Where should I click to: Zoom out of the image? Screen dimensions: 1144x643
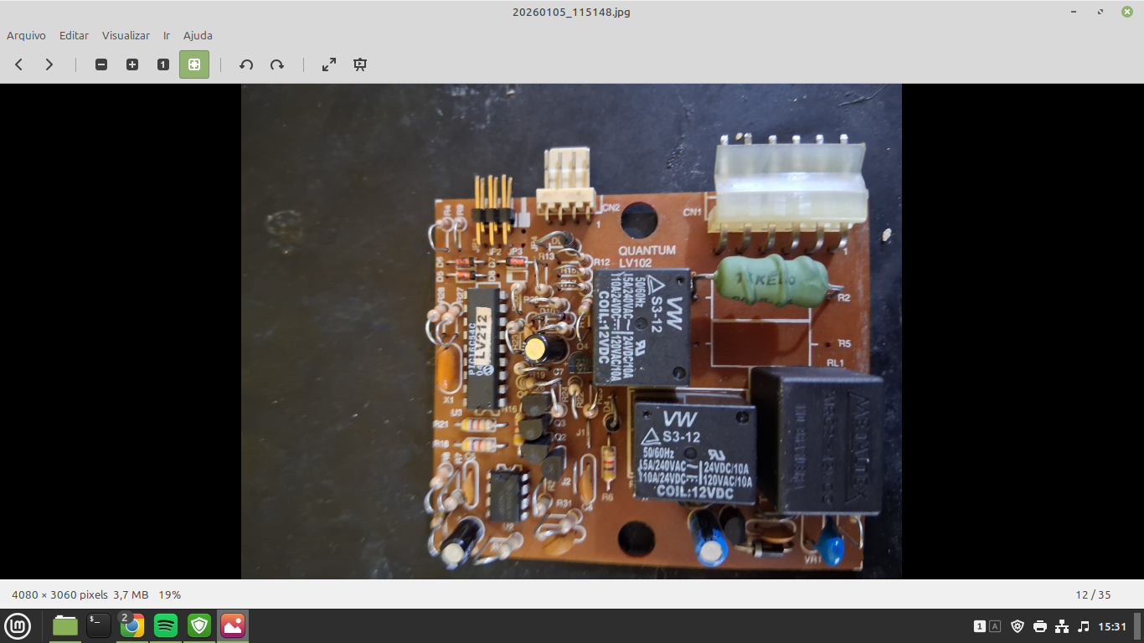[101, 64]
